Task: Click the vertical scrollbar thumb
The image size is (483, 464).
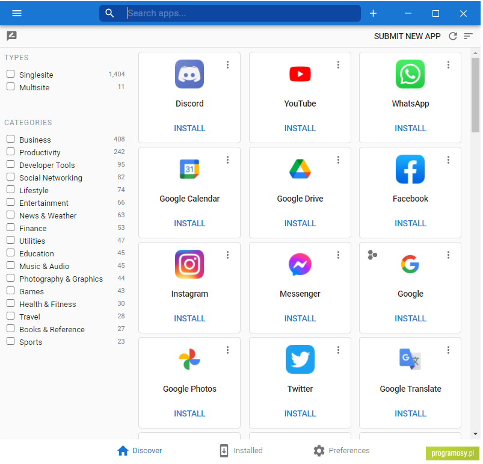Action: pos(475,95)
